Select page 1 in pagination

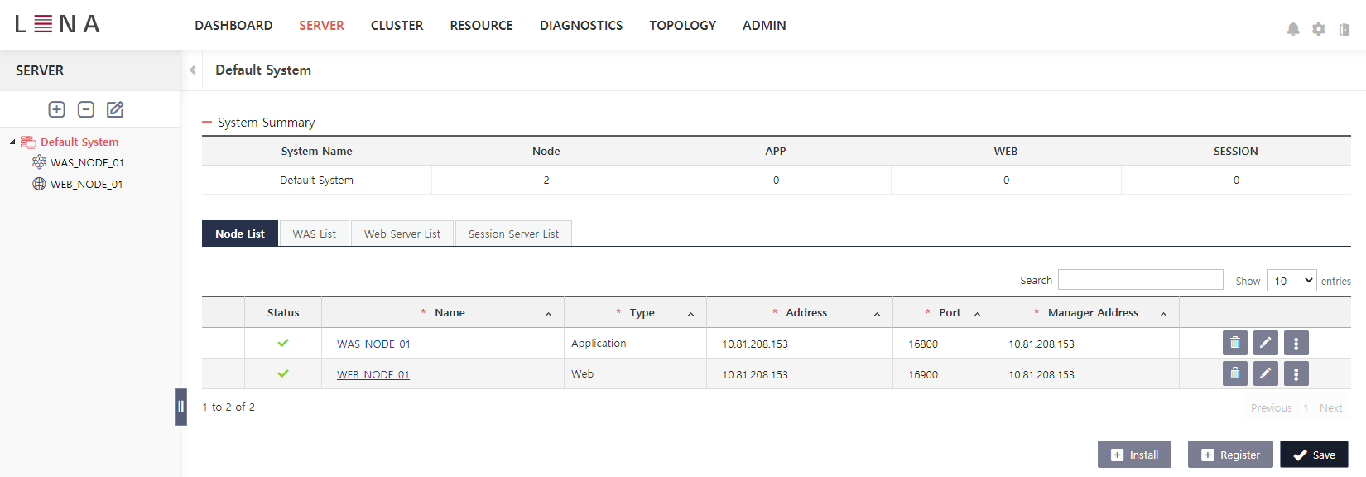1306,407
